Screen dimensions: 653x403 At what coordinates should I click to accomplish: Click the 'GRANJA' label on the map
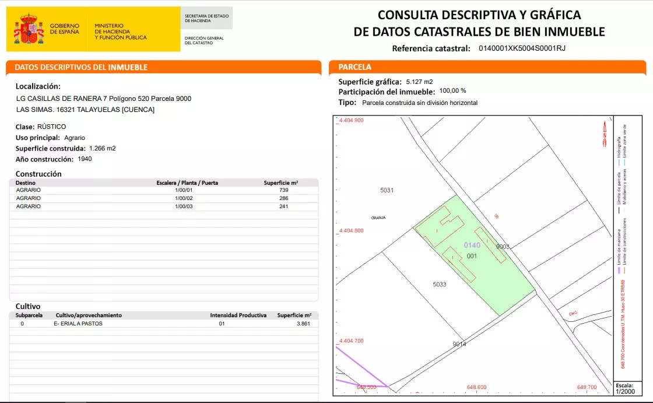(378, 218)
